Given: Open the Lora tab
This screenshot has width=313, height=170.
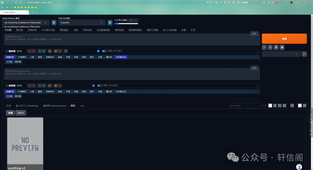Looking at the screenshot, I should click(82, 106).
